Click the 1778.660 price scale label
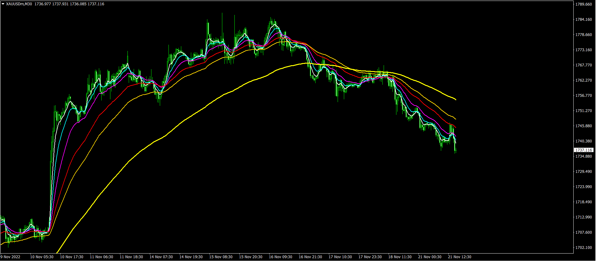596x261 pixels. [584, 35]
